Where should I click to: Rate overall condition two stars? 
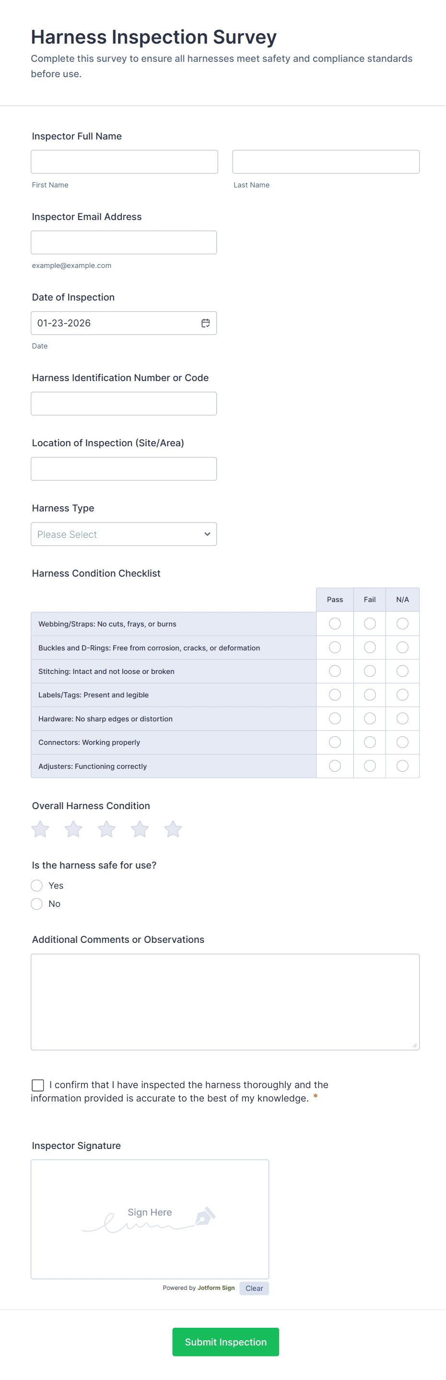73,829
